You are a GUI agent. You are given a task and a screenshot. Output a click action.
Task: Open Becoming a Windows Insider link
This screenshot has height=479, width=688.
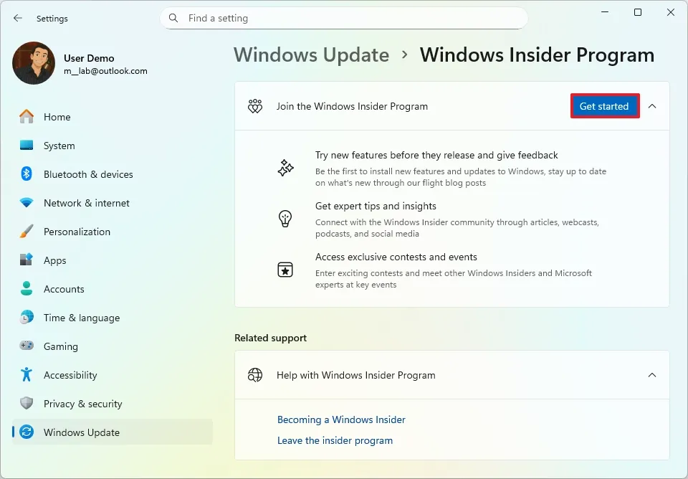(341, 419)
